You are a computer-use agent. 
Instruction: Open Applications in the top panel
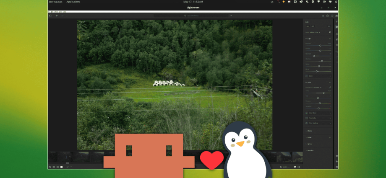pyautogui.click(x=73, y=2)
